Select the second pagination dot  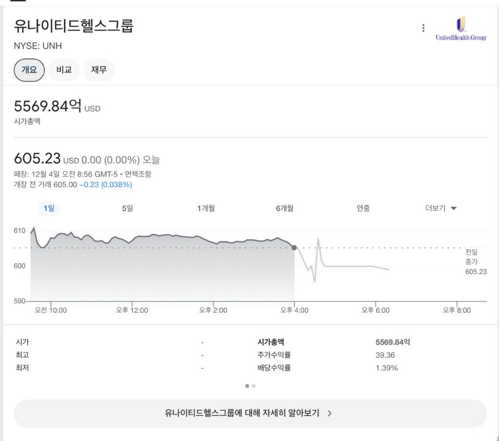(254, 385)
